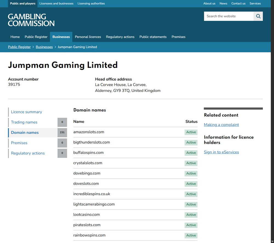The height and width of the screenshot is (243, 274).
Task: Open Regulatory actions in main navigation
Action: 120,37
